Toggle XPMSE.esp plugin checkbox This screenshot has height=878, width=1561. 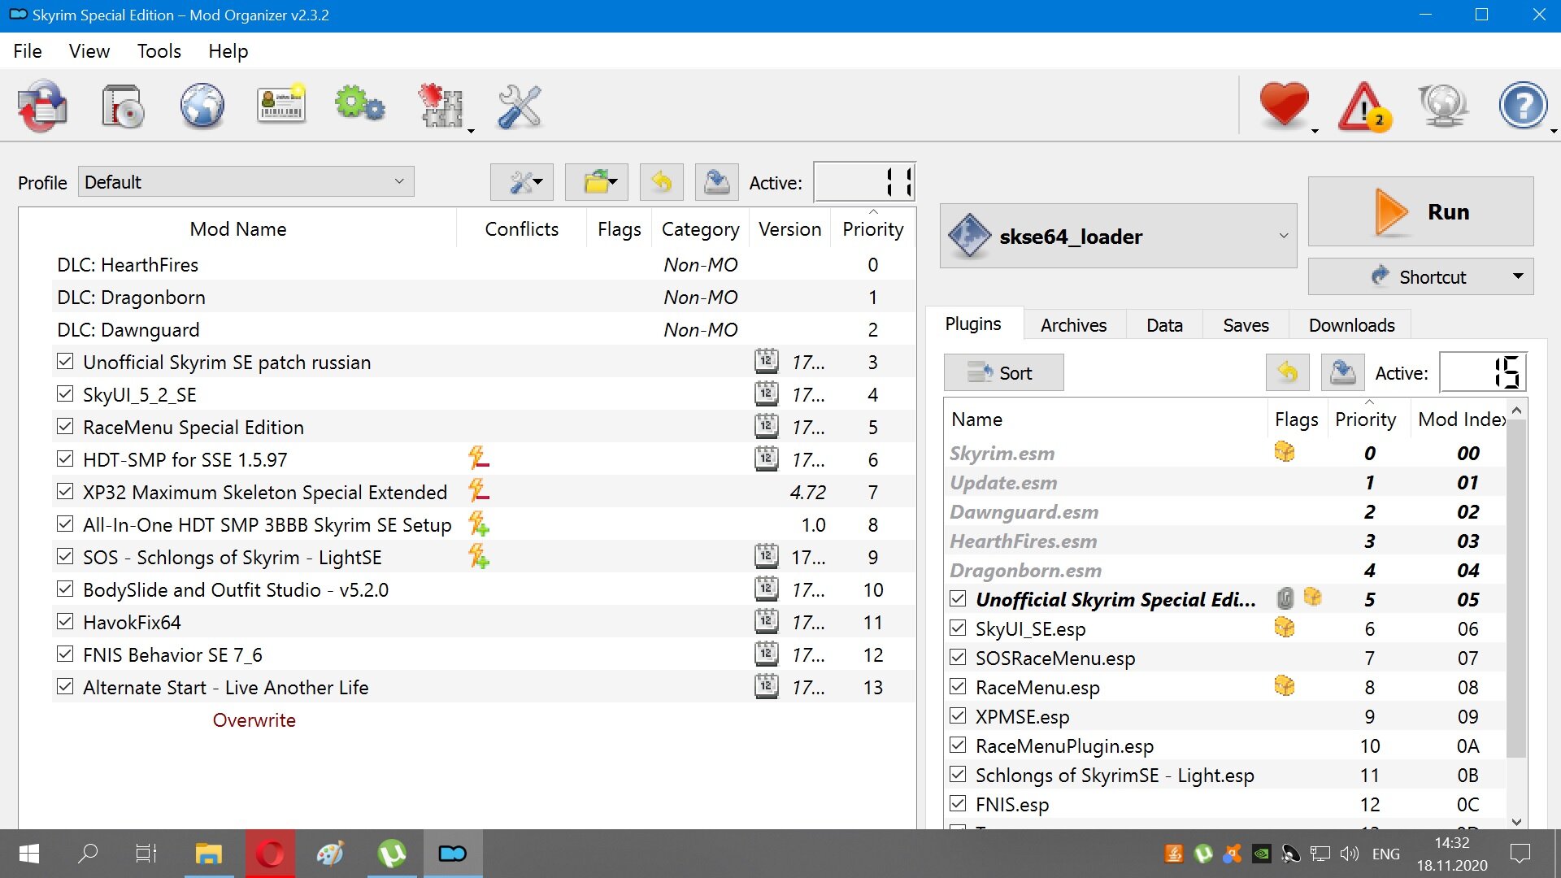(958, 716)
